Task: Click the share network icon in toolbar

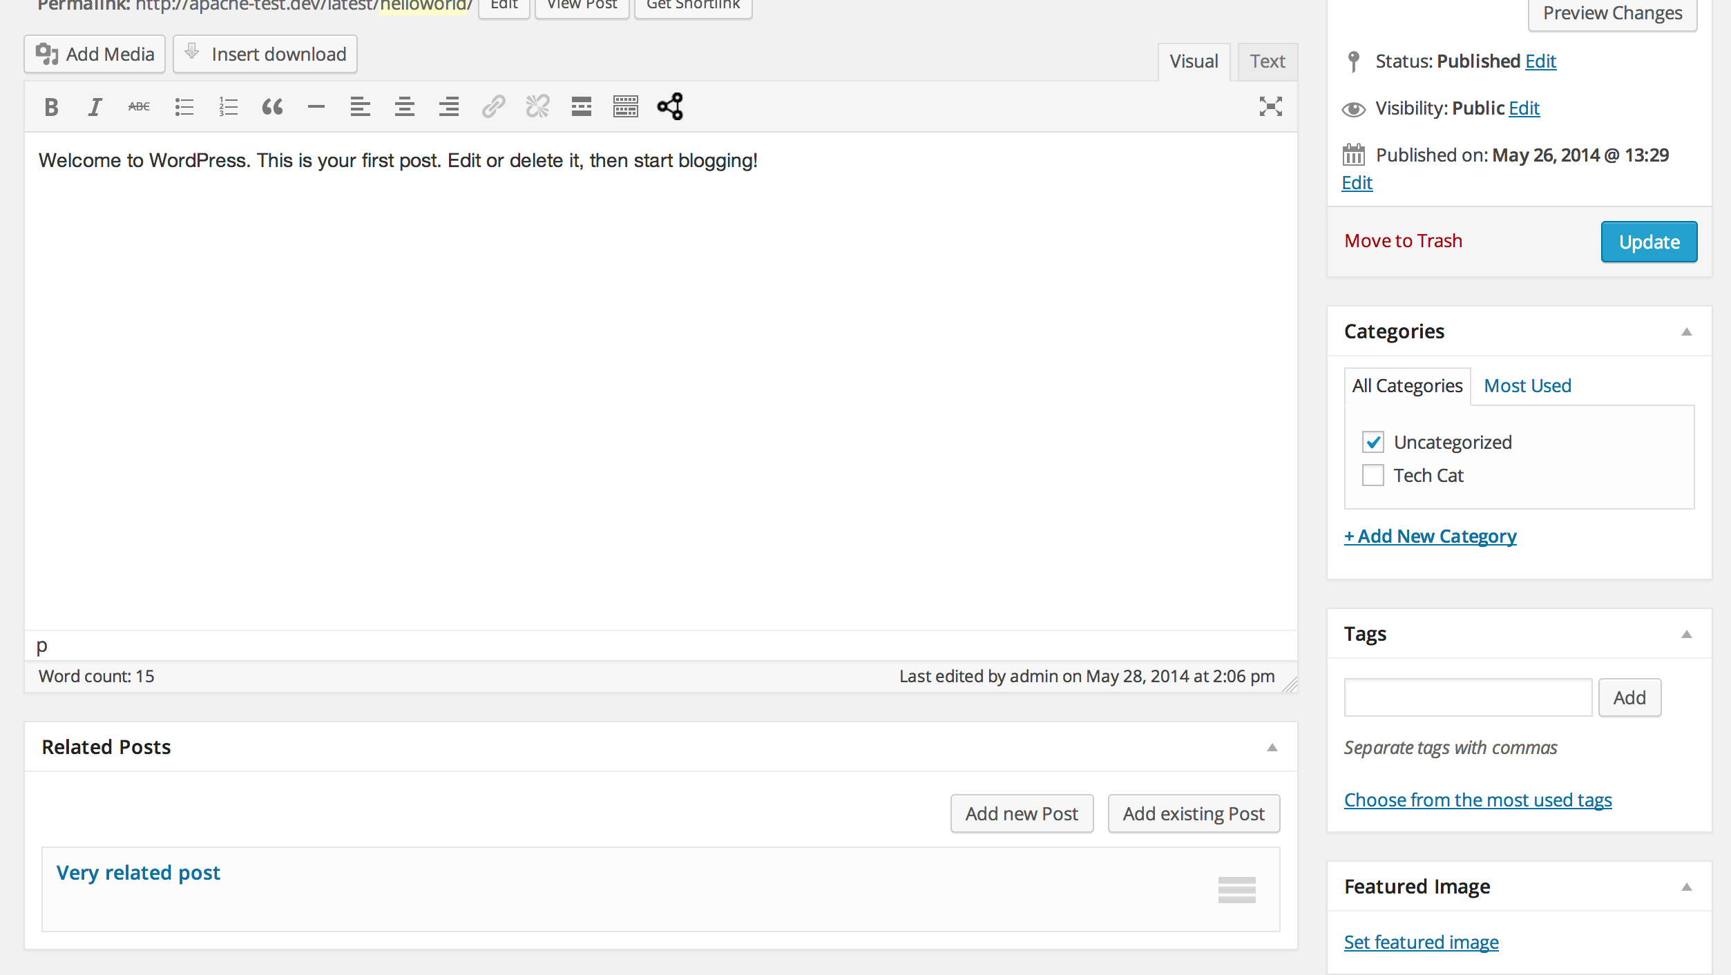Action: [670, 107]
